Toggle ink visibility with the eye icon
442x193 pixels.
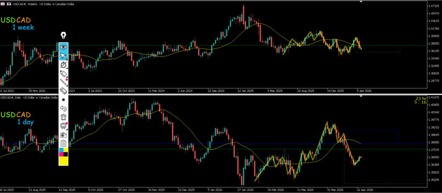coord(63,47)
